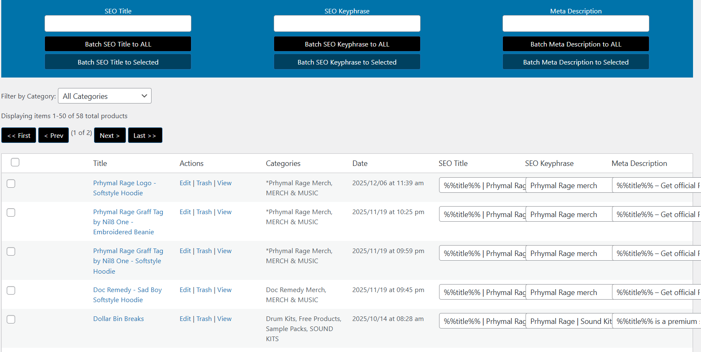
Task: View the Dollar Bin Breaks product
Action: 224,319
